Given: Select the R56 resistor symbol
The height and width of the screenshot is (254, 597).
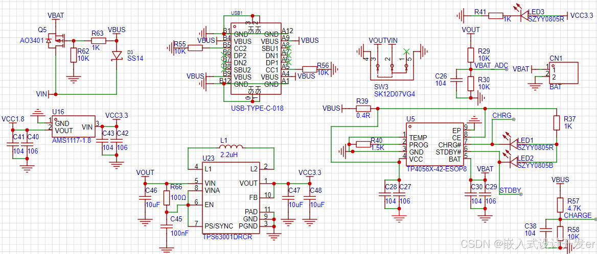Looking at the screenshot, I should (x=309, y=69).
